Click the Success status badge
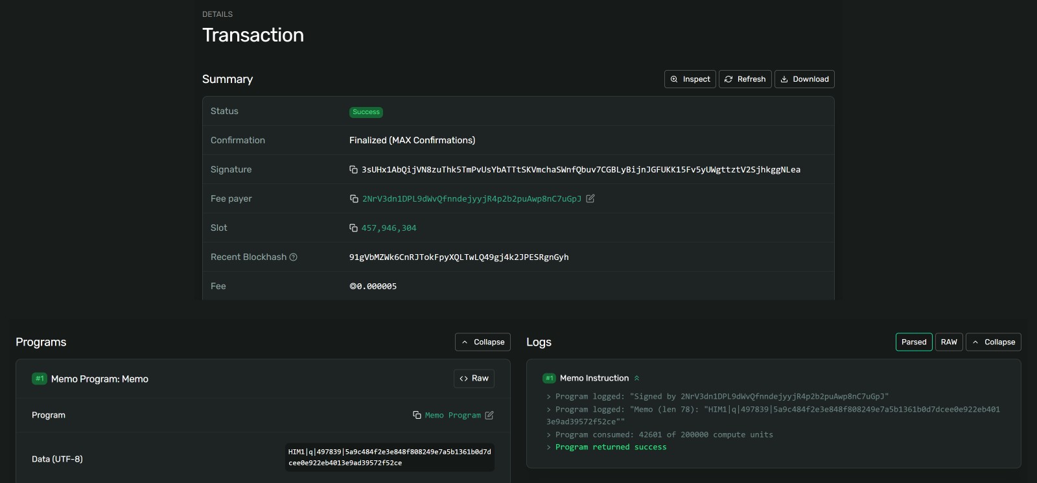 [366, 112]
